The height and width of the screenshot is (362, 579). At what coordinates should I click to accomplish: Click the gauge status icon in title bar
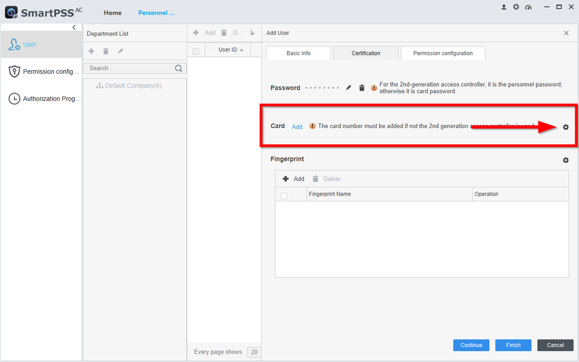[528, 7]
